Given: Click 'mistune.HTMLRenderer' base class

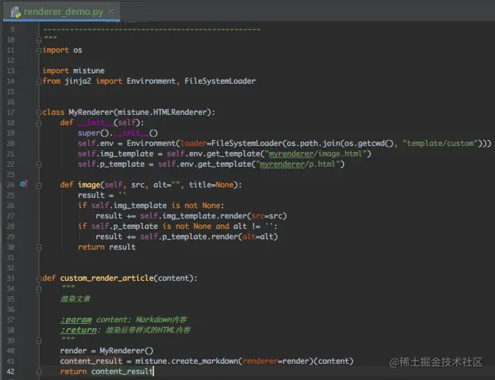Looking at the screenshot, I should (x=162, y=112).
